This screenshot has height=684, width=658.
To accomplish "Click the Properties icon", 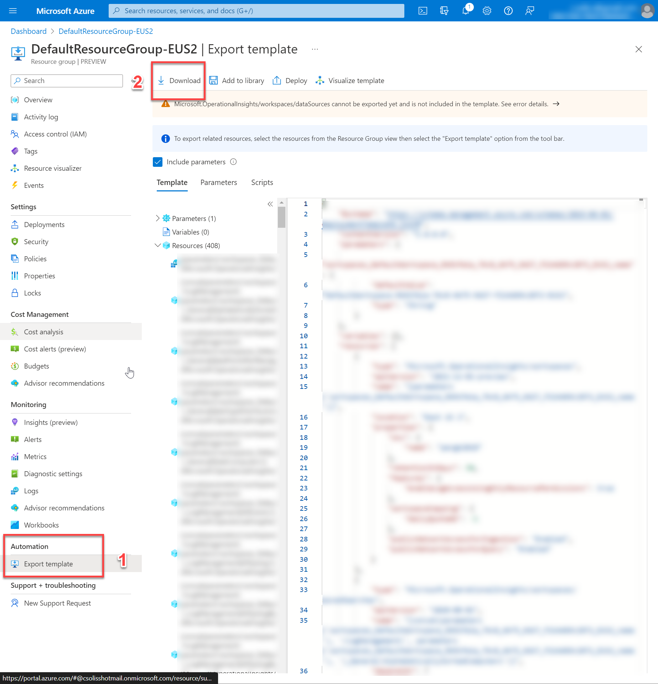I will tap(15, 276).
